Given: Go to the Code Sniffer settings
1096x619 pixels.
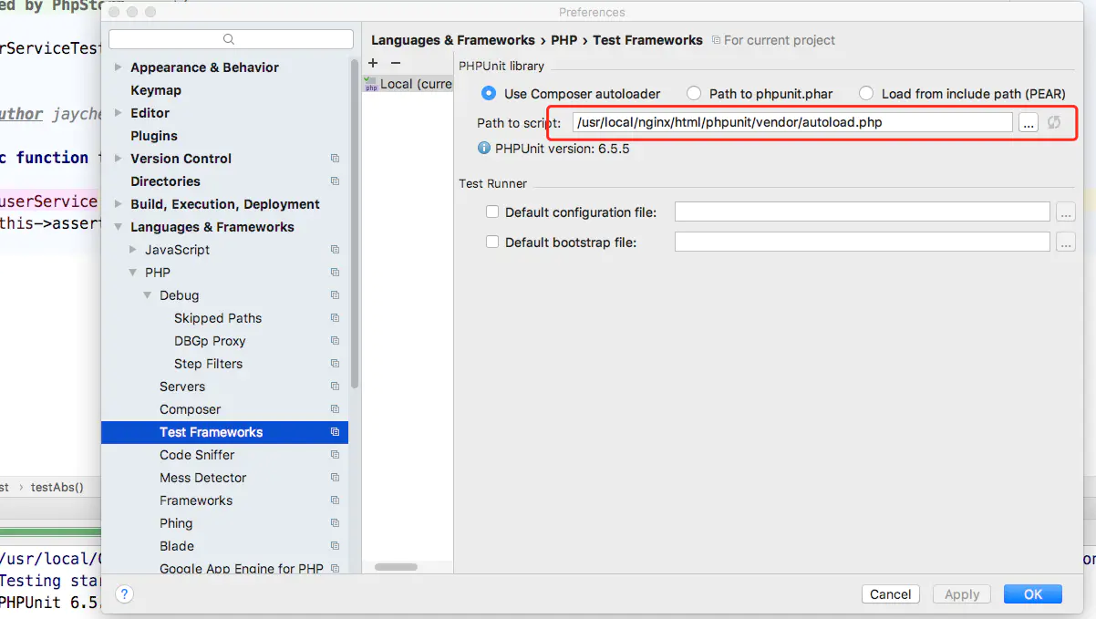Looking at the screenshot, I should [x=197, y=455].
